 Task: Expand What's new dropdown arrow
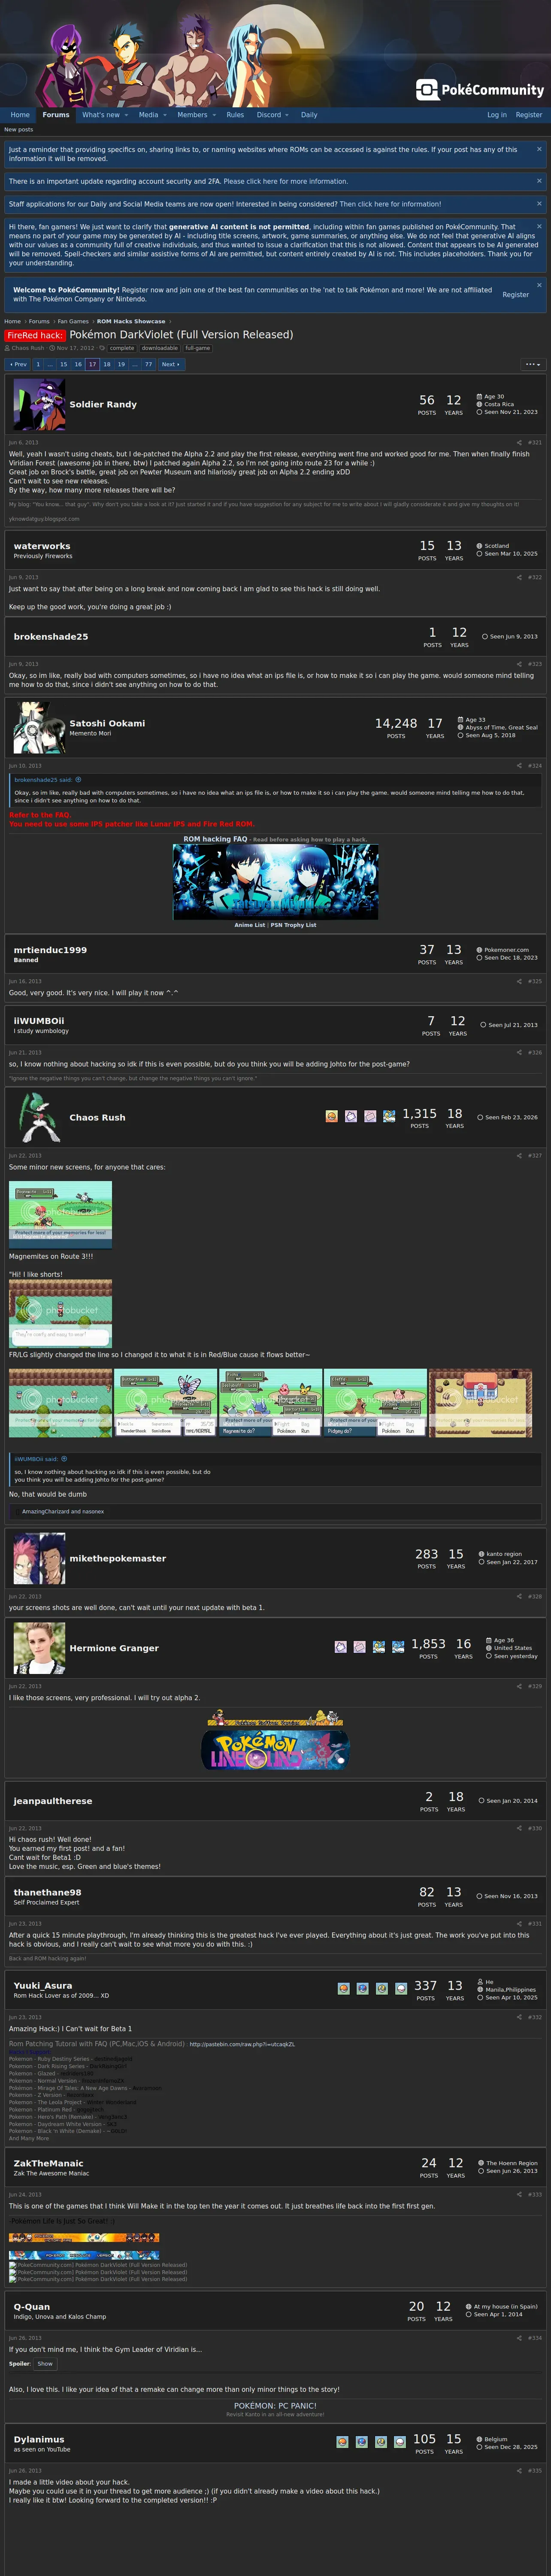pyautogui.click(x=126, y=115)
